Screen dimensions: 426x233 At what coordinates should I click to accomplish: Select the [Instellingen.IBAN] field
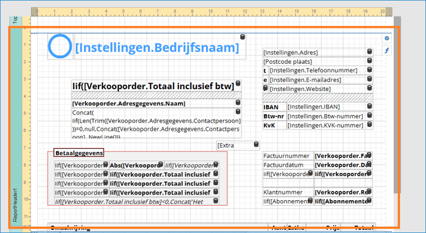[x=330, y=107]
